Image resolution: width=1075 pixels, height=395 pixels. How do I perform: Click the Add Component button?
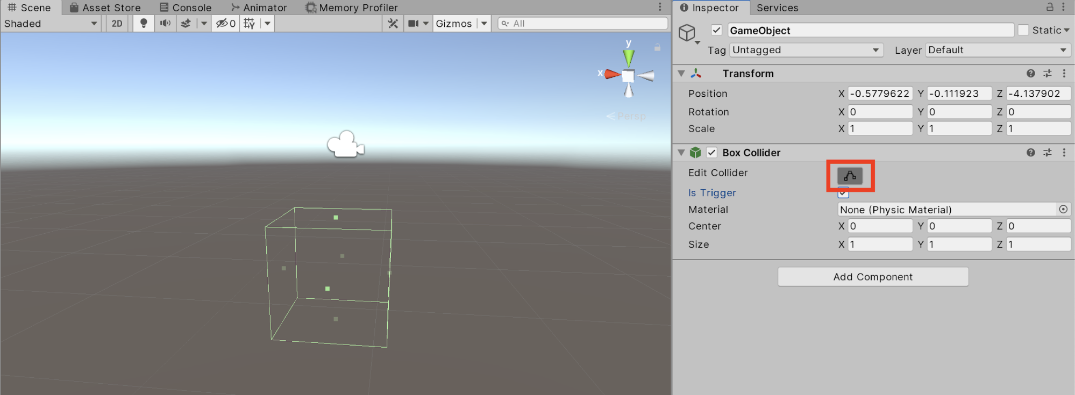873,277
